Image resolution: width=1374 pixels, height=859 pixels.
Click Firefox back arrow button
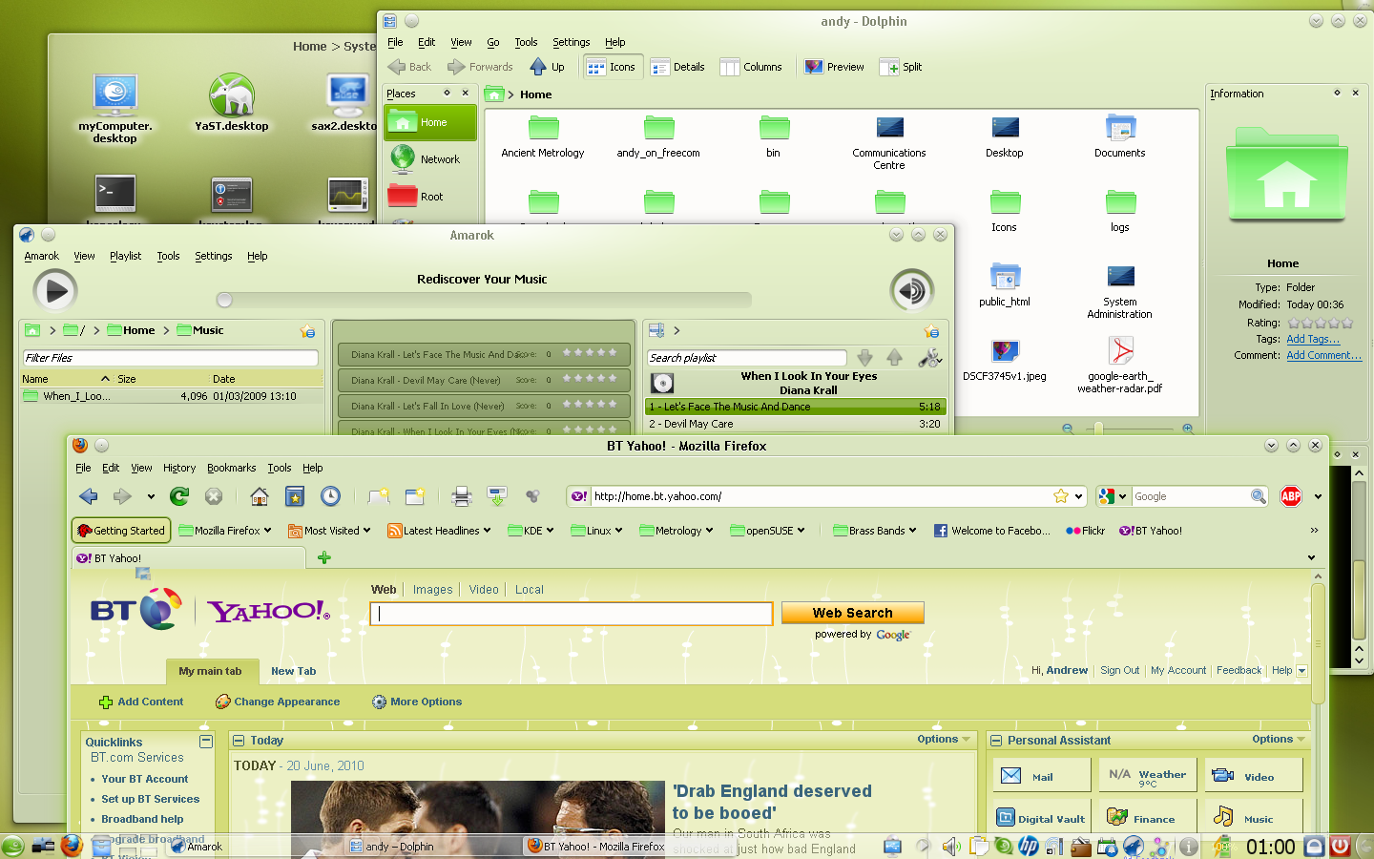(89, 496)
